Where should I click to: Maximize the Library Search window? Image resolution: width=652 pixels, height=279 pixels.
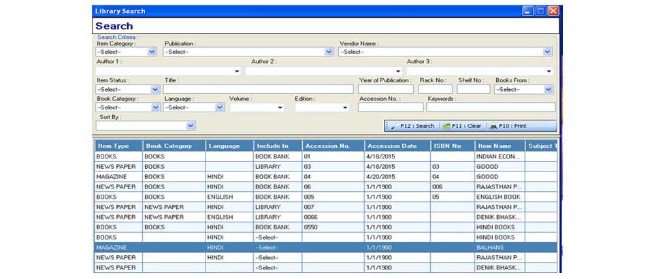click(x=540, y=11)
